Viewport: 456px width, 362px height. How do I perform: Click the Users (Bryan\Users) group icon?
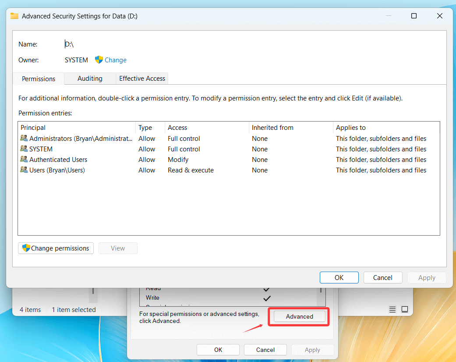24,170
